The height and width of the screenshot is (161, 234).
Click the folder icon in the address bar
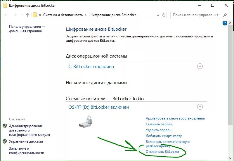tap(35, 15)
